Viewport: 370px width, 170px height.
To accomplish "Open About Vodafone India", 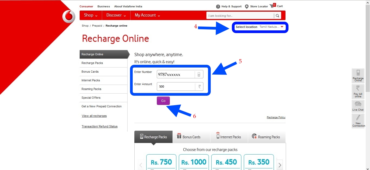I will [x=128, y=6].
